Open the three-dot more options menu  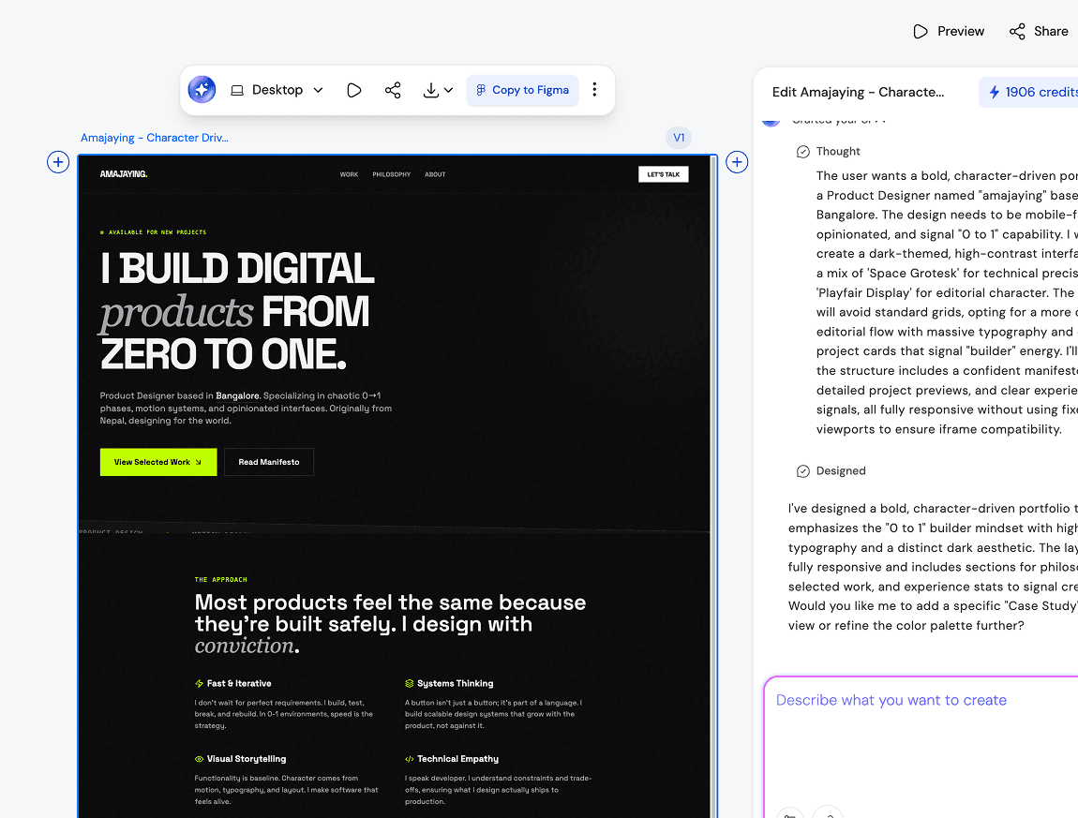coord(594,90)
